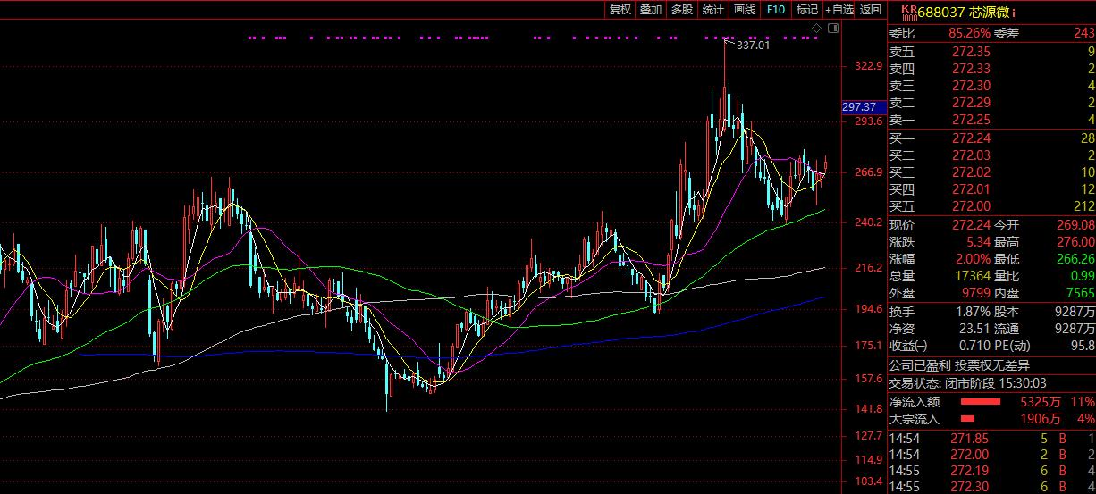The width and height of the screenshot is (1096, 494).
Task: Select the 买五 price 272.00
Action: point(971,206)
